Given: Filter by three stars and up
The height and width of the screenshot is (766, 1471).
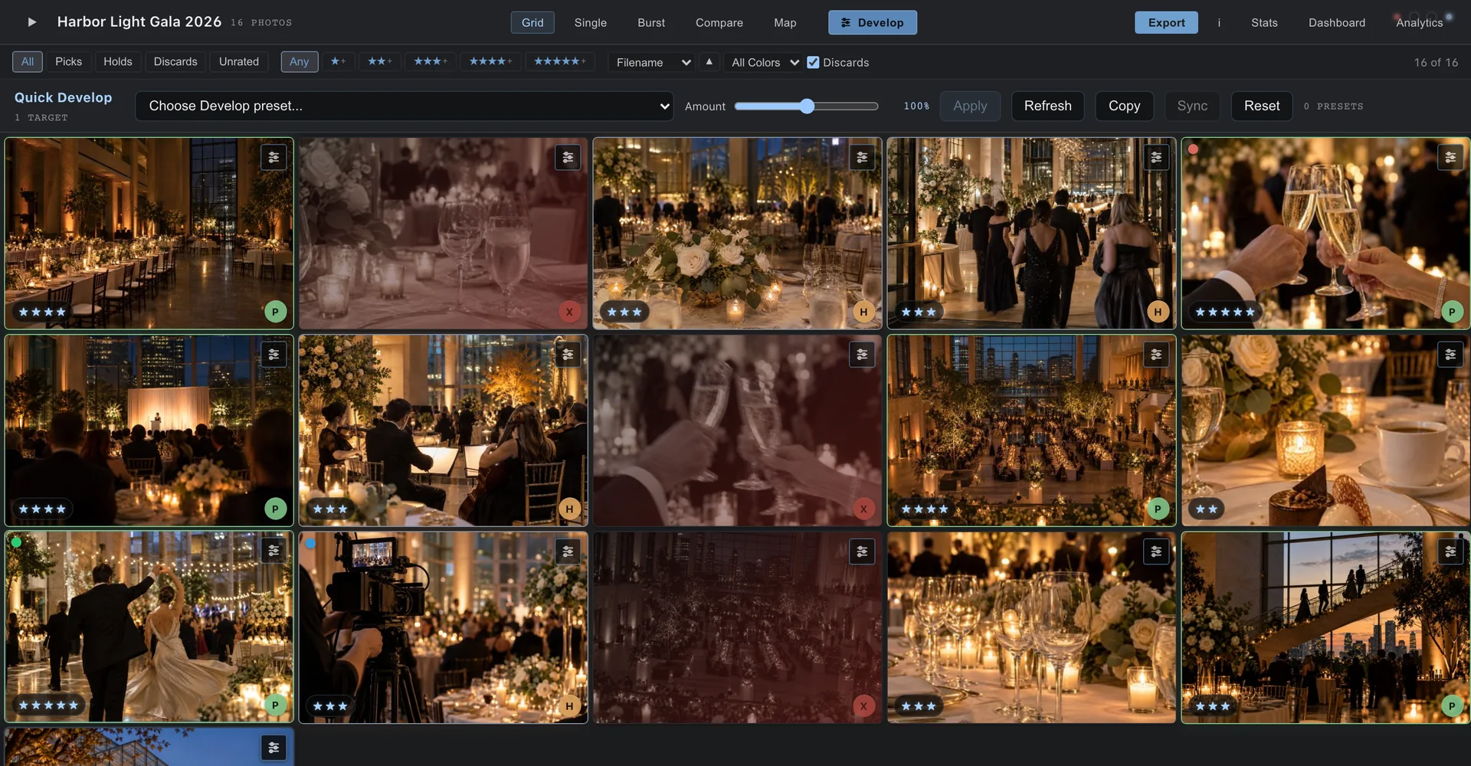Looking at the screenshot, I should (x=431, y=61).
